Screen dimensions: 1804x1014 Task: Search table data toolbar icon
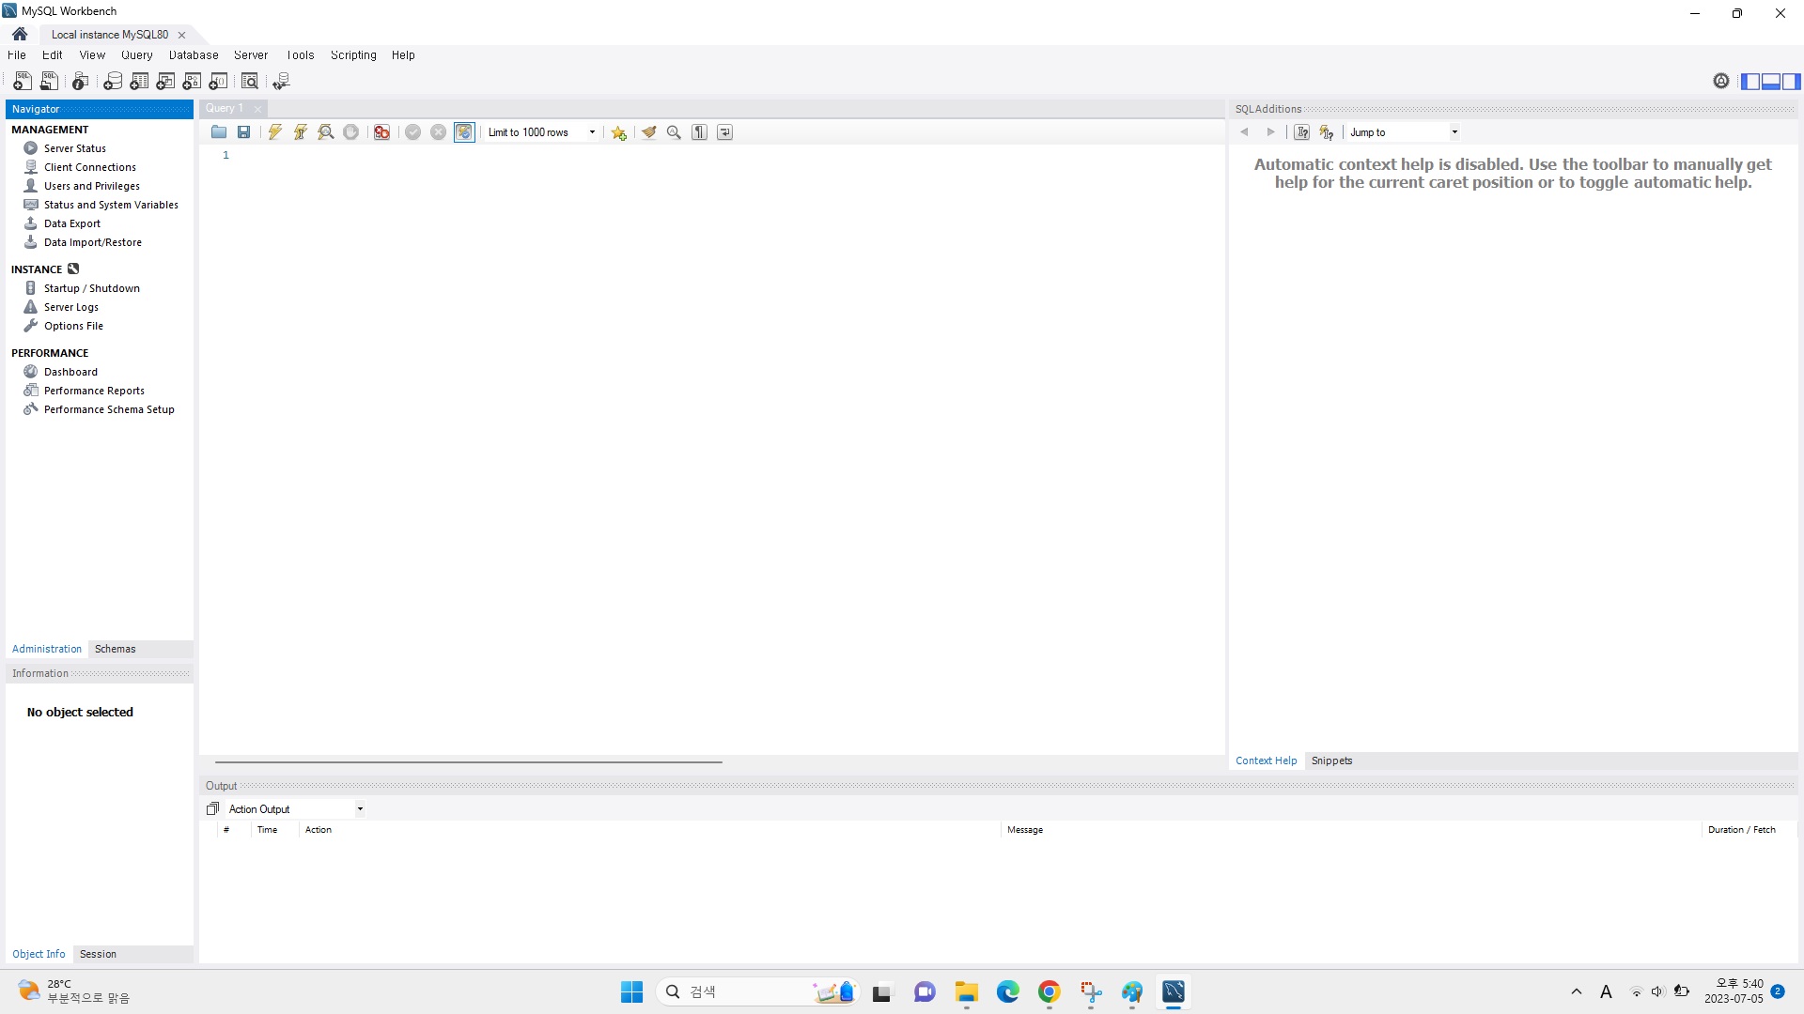pyautogui.click(x=250, y=82)
